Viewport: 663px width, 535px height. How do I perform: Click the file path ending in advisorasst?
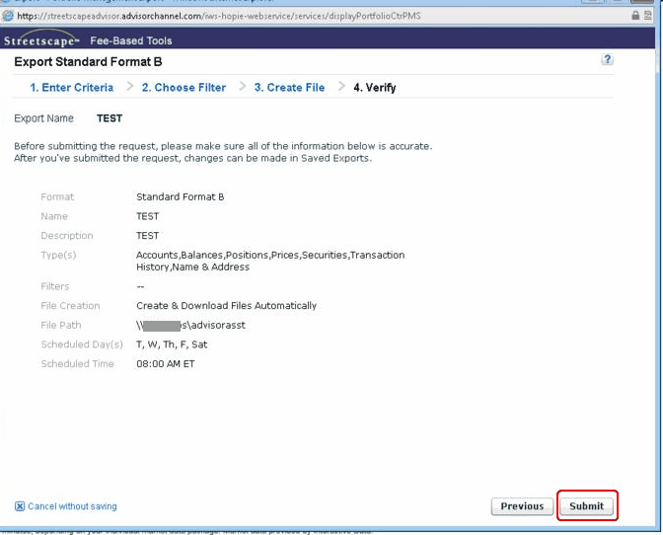tap(190, 325)
